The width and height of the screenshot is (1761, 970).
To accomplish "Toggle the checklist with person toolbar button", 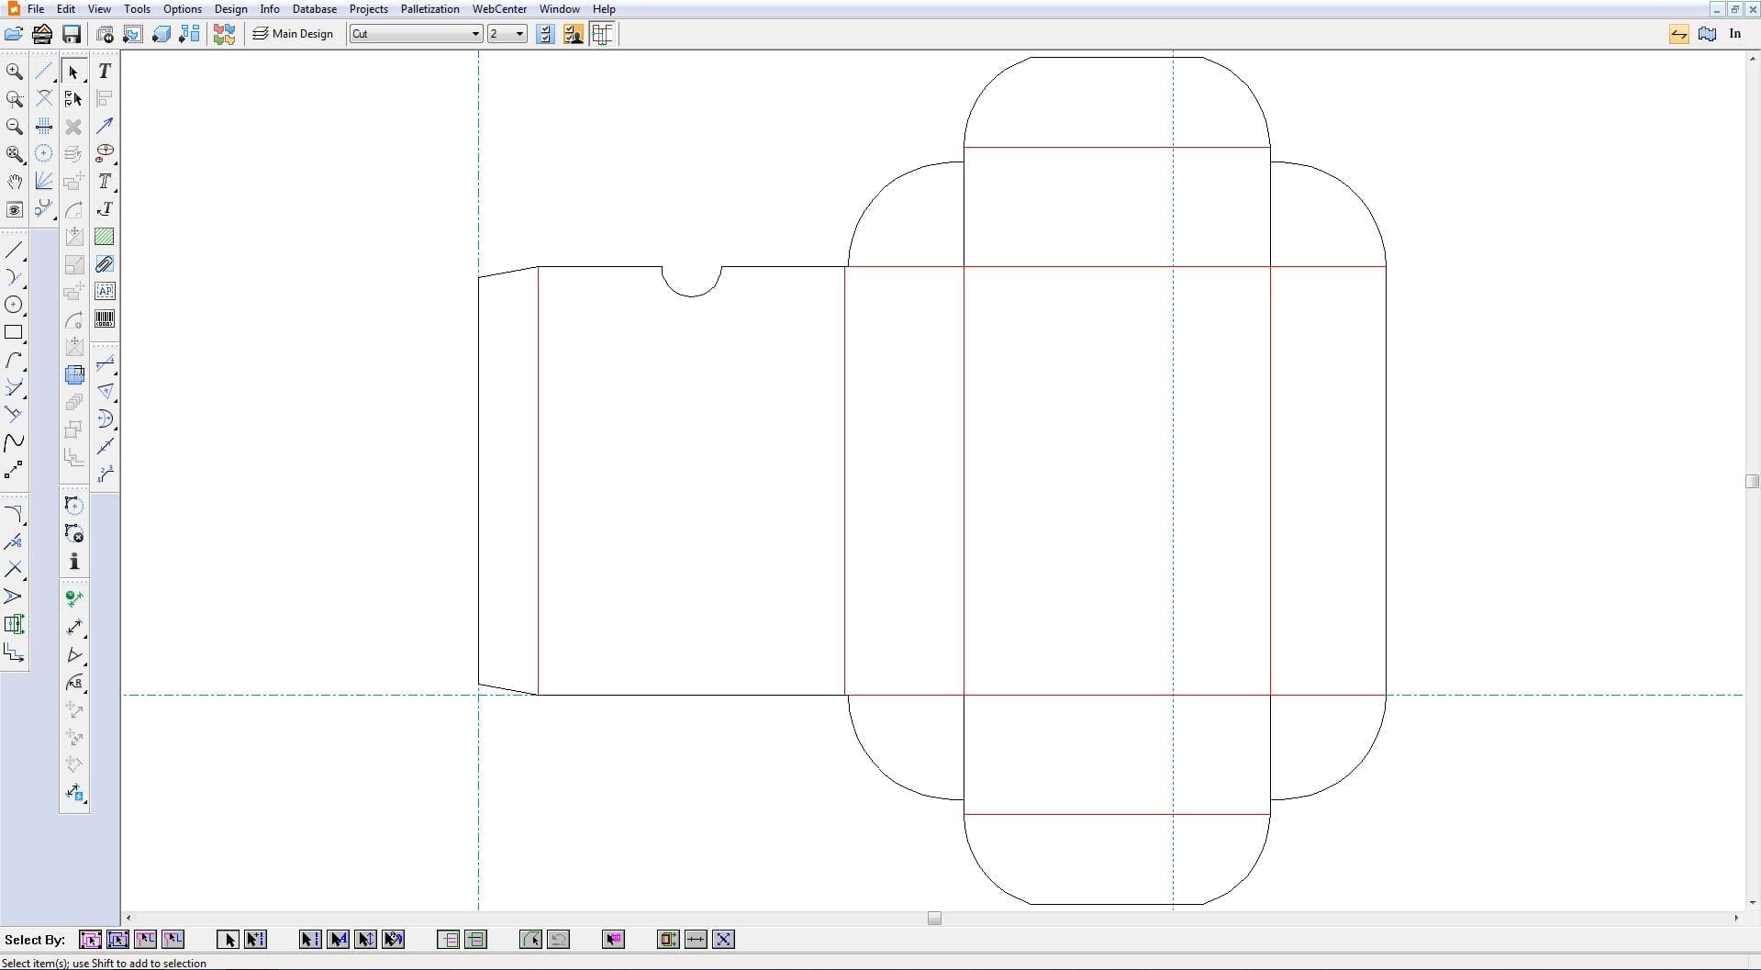I will point(574,34).
